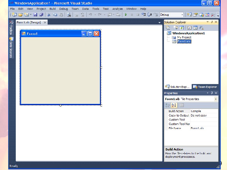
Task: Click the Uncomment lines icon
Action: point(83,14)
